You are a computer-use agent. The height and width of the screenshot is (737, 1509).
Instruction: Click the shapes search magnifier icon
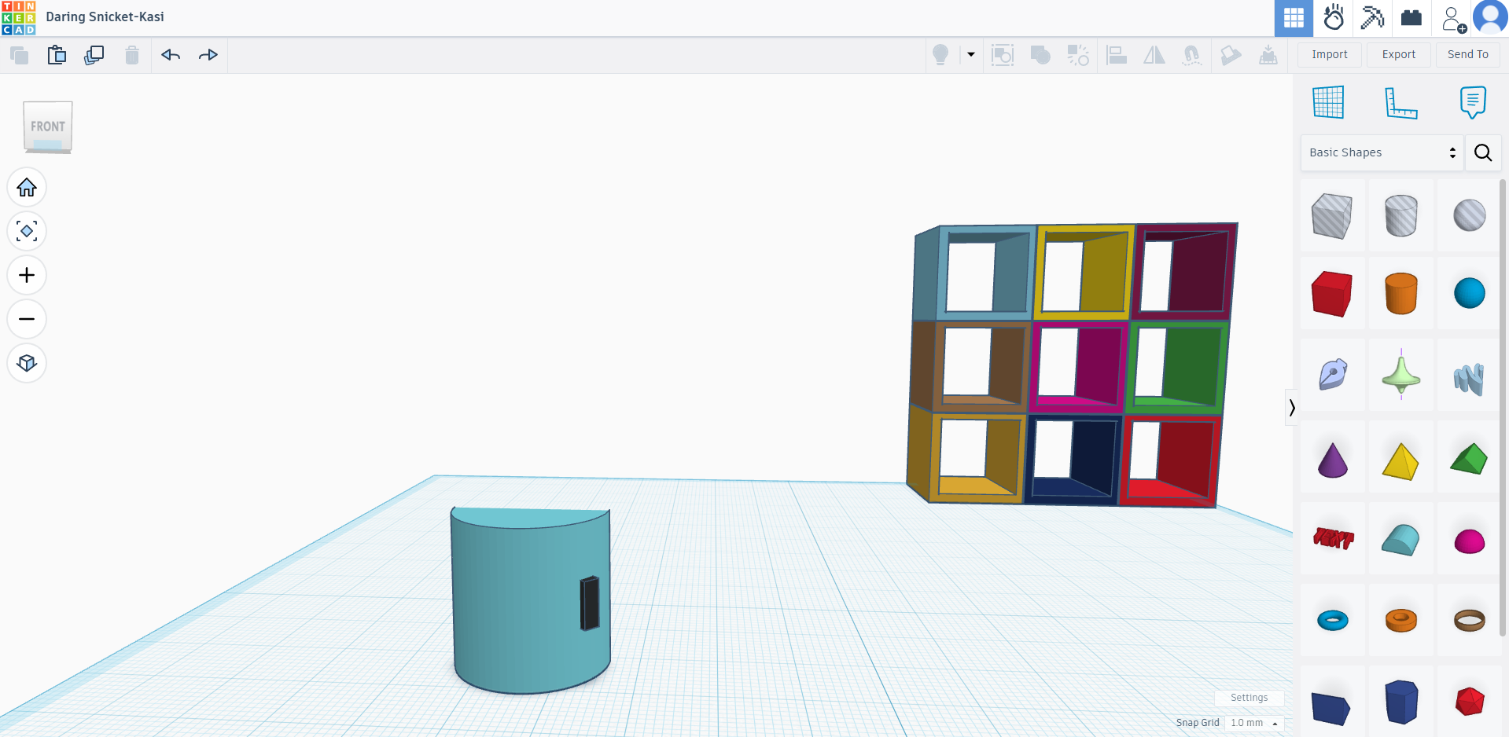[1483, 152]
